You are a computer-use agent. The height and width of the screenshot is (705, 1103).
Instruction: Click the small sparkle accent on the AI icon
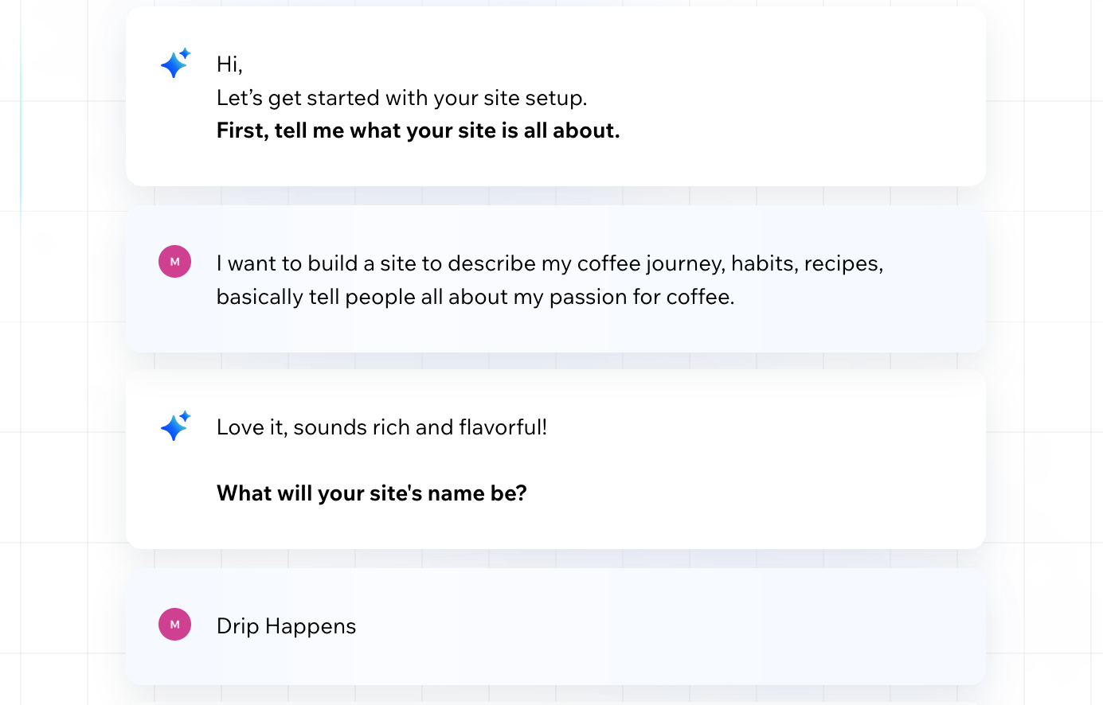click(x=184, y=53)
